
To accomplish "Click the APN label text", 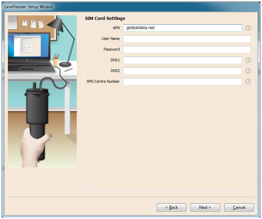I will tap(116, 28).
